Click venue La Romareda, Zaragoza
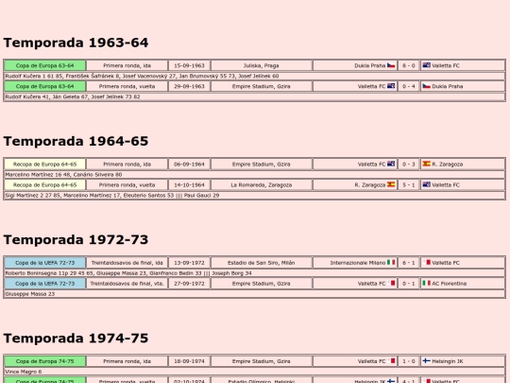 point(262,185)
